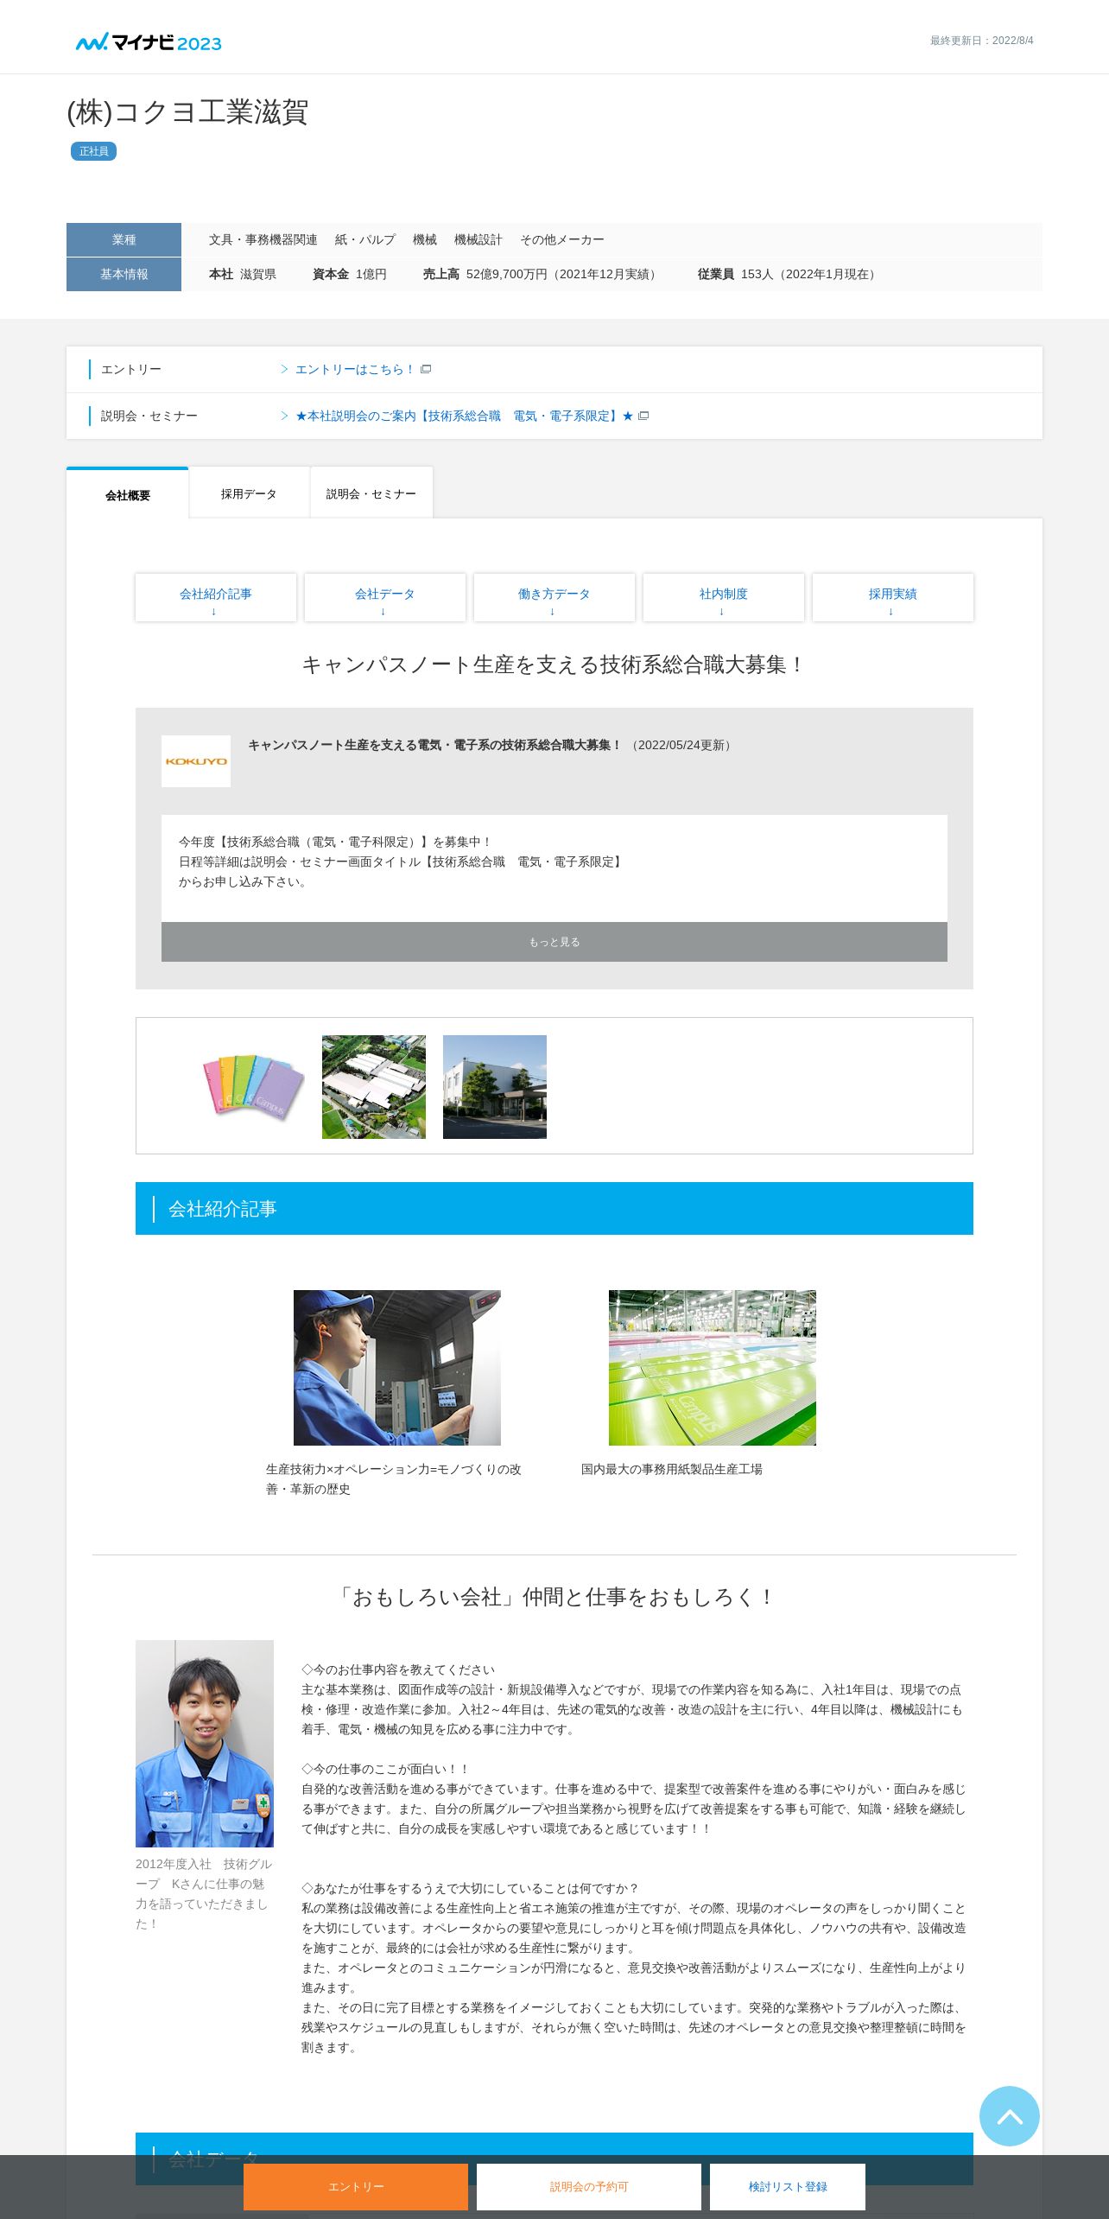Click the scroll-to-top arrow button
The width and height of the screenshot is (1109, 2219).
click(x=1009, y=2115)
